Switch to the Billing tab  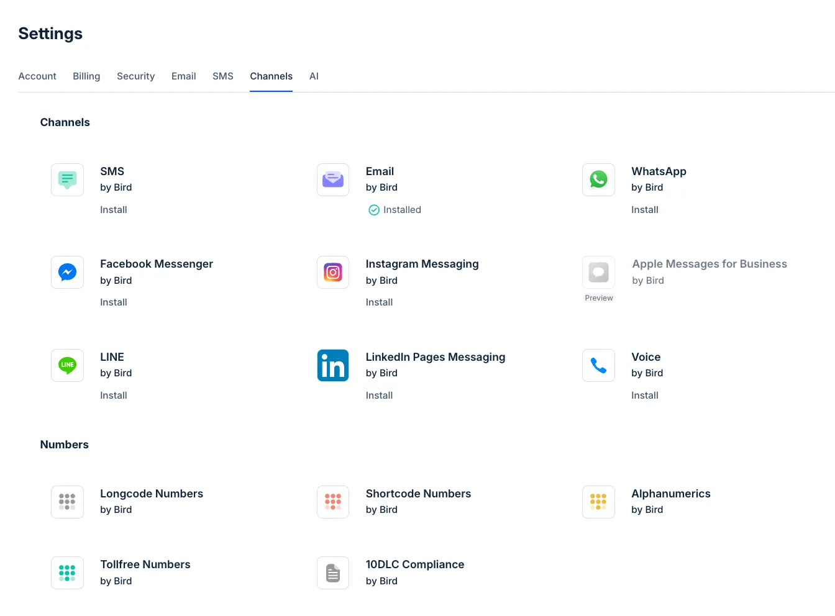(x=86, y=76)
